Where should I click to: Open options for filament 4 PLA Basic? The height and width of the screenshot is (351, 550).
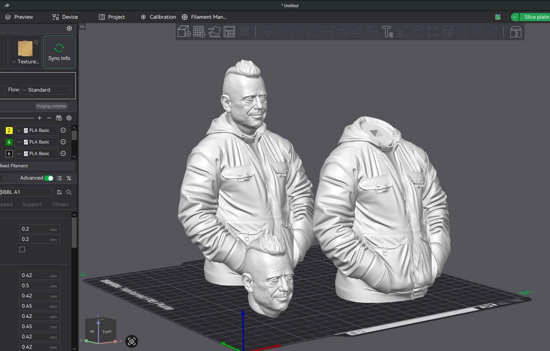63,142
